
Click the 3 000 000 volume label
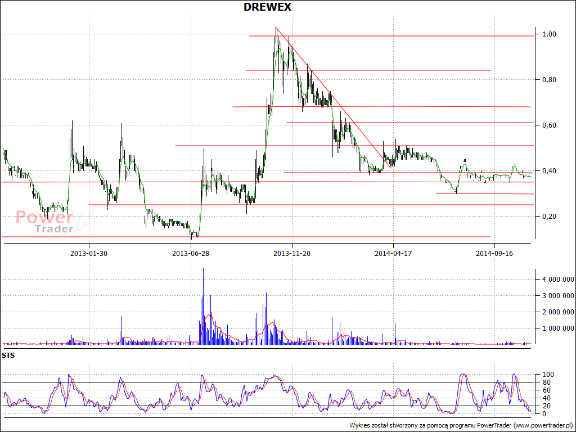point(558,296)
